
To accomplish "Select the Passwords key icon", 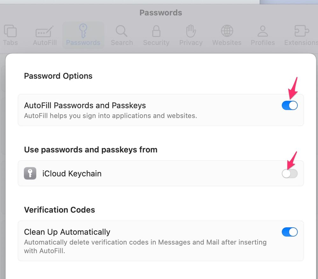I will [x=83, y=32].
